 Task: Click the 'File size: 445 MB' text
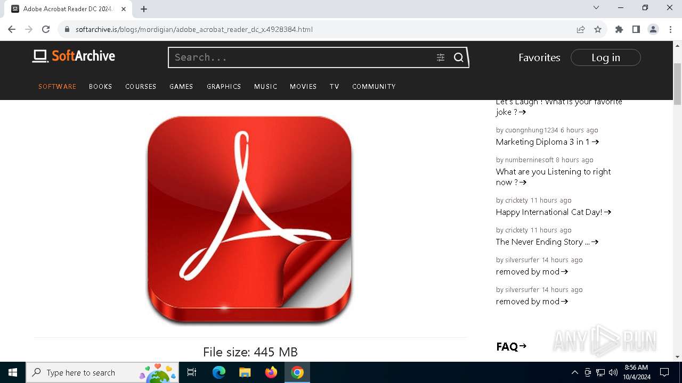pyautogui.click(x=250, y=352)
